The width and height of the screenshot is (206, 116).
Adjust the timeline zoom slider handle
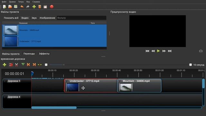coord(64,65)
